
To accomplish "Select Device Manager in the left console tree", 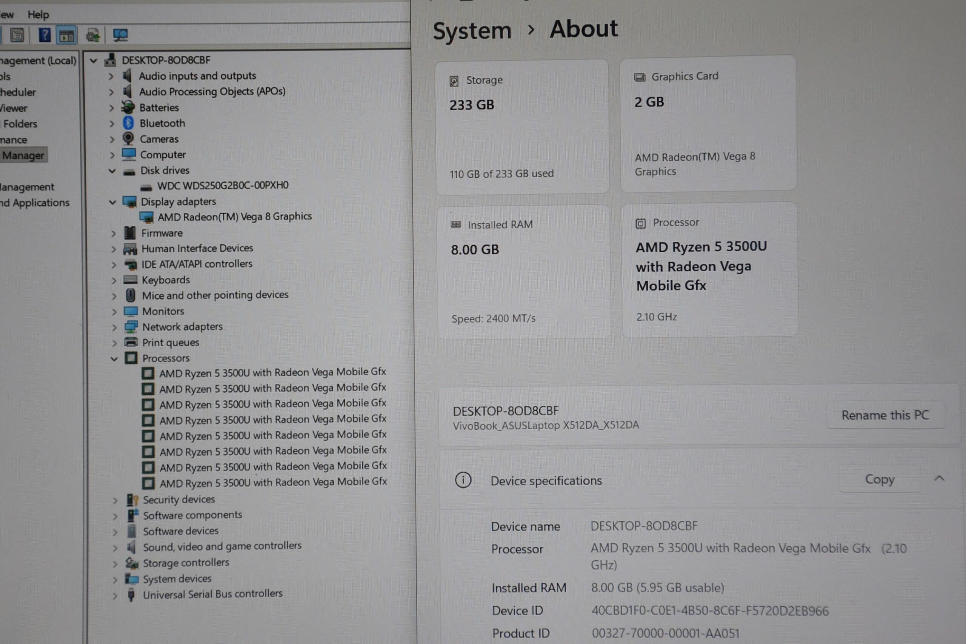I will pyautogui.click(x=23, y=155).
